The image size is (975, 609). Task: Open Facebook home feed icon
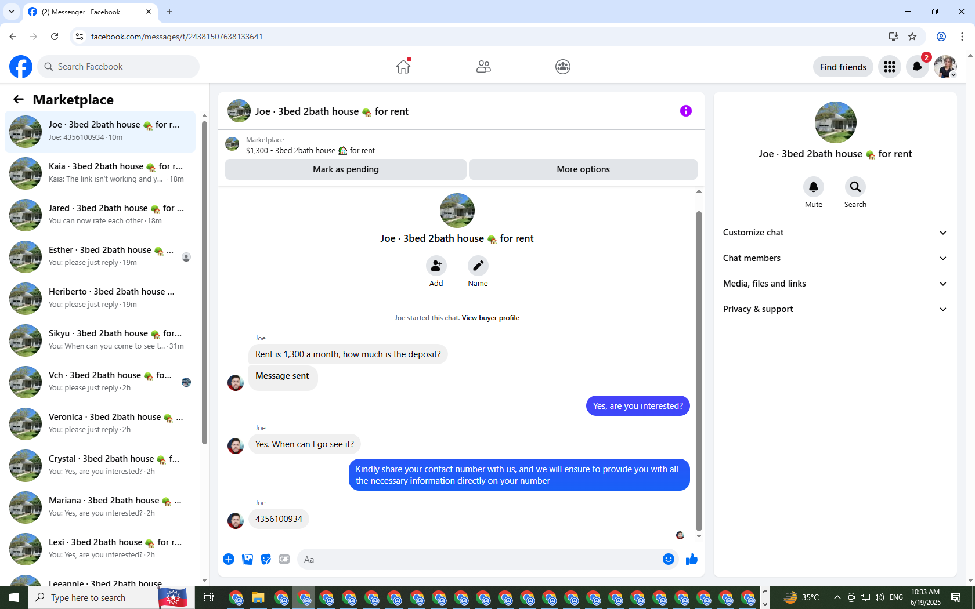[403, 67]
